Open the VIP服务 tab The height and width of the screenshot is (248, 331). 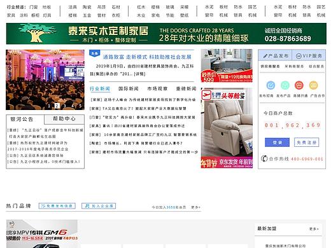point(309,56)
